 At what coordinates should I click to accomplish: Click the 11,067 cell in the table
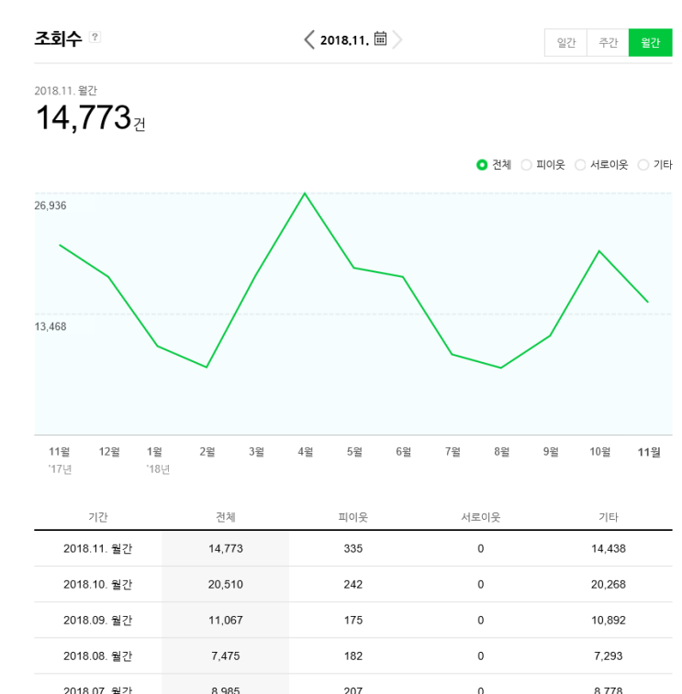point(226,621)
